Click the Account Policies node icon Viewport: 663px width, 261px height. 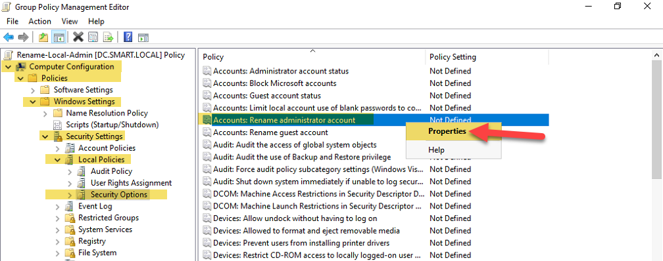[x=70, y=148]
